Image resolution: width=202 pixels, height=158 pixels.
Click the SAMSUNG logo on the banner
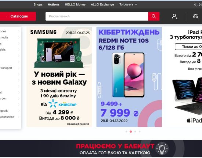point(43,32)
